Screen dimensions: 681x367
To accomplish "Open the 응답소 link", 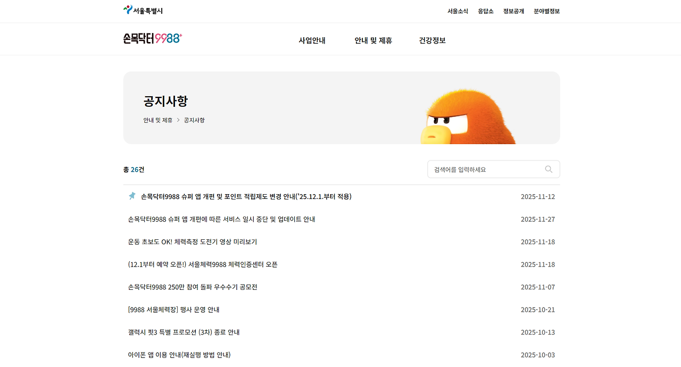I will (486, 11).
